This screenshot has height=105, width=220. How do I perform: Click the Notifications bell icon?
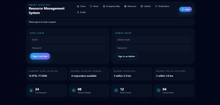pos(156,6)
